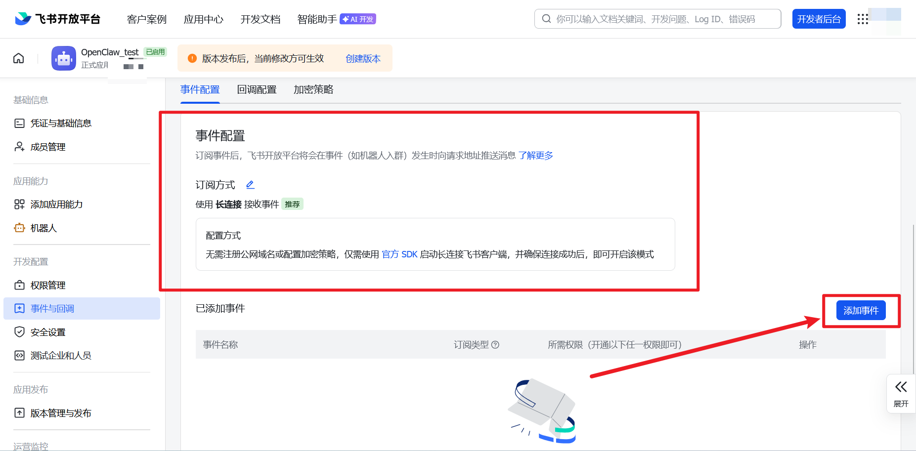This screenshot has height=451, width=916.
Task: Select the 测试企业和人员 icon
Action: [19, 355]
